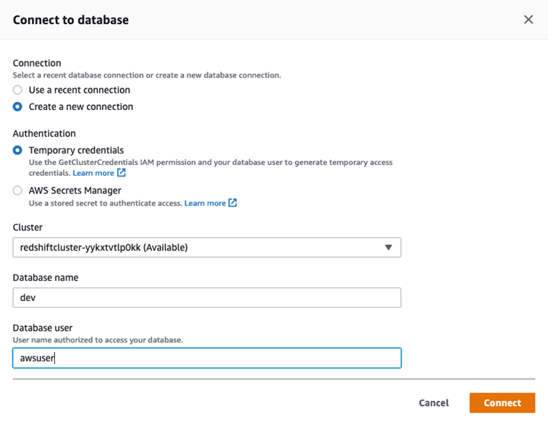Cancel the database connection dialog
The image size is (548, 425).
[x=434, y=403]
